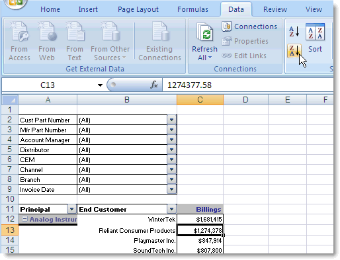Select the $1,681,415 billings cell
The width and height of the screenshot is (340, 260).
coord(200,219)
